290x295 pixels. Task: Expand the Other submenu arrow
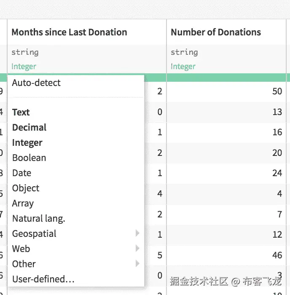click(137, 264)
